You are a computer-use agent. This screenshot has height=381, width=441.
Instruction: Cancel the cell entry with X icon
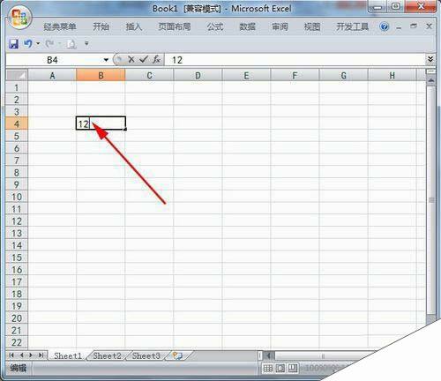click(131, 60)
